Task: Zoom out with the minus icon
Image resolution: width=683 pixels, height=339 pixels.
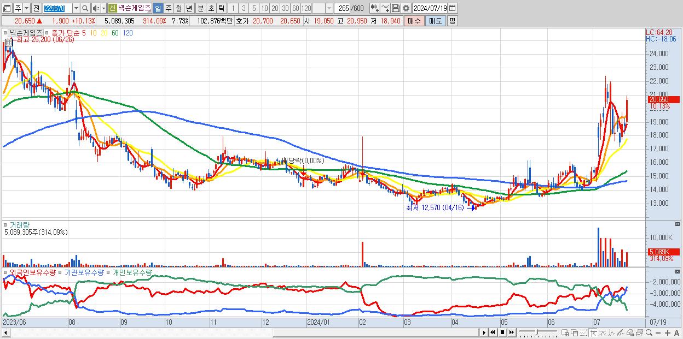Action: [658, 333]
